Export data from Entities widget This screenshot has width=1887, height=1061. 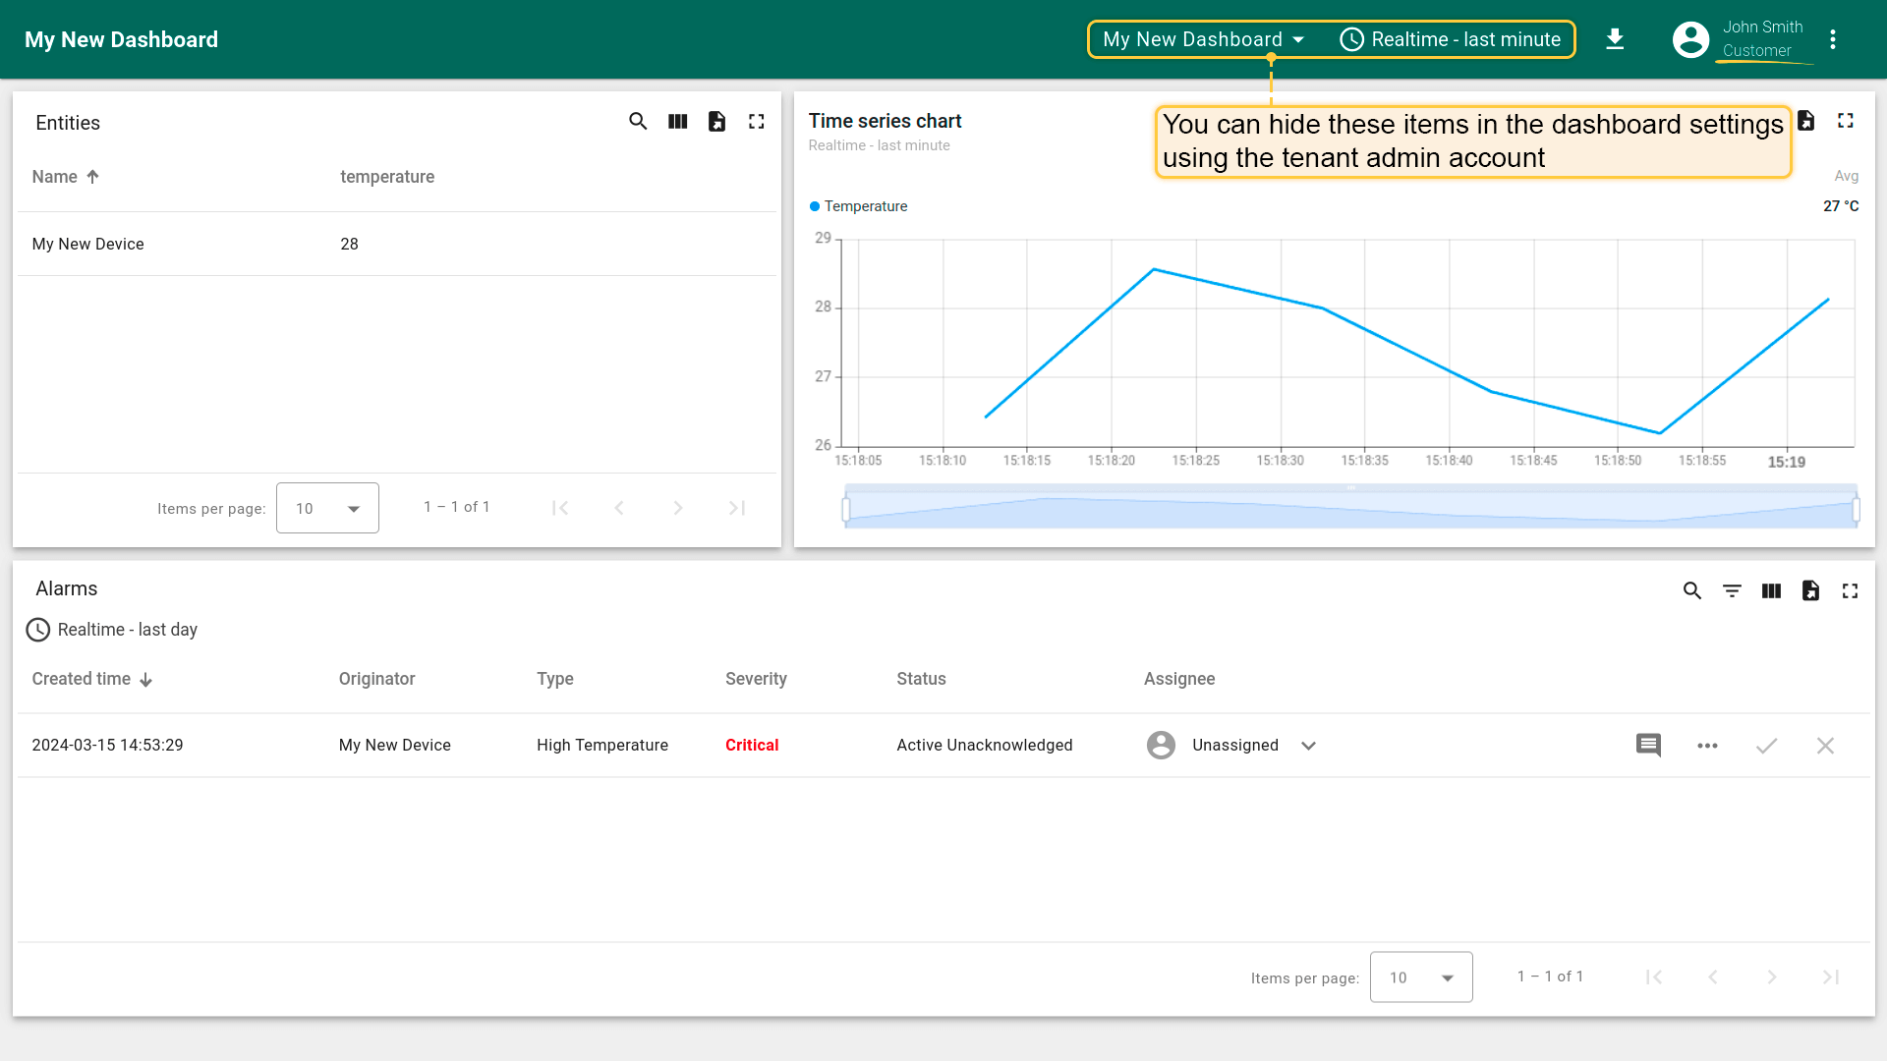pos(717,122)
